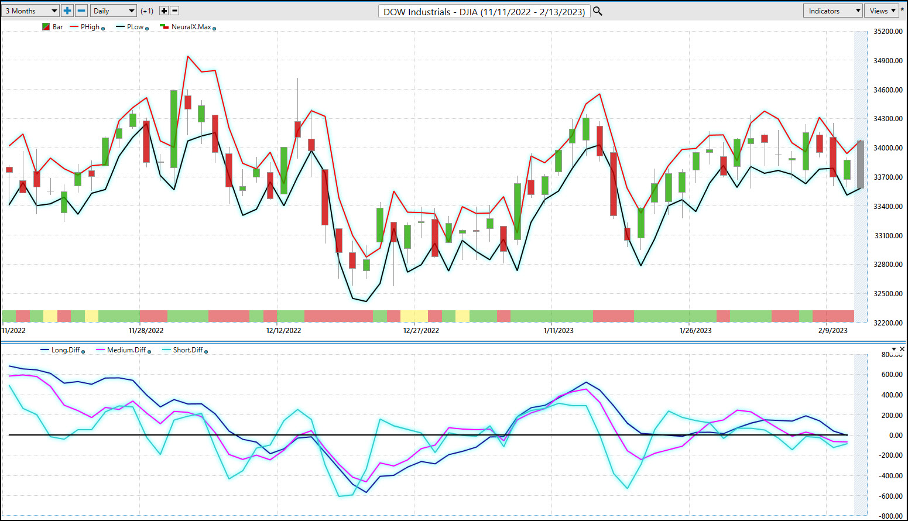Click the settings dot next to NeuralX.Max
The height and width of the screenshot is (521, 908).
point(214,28)
